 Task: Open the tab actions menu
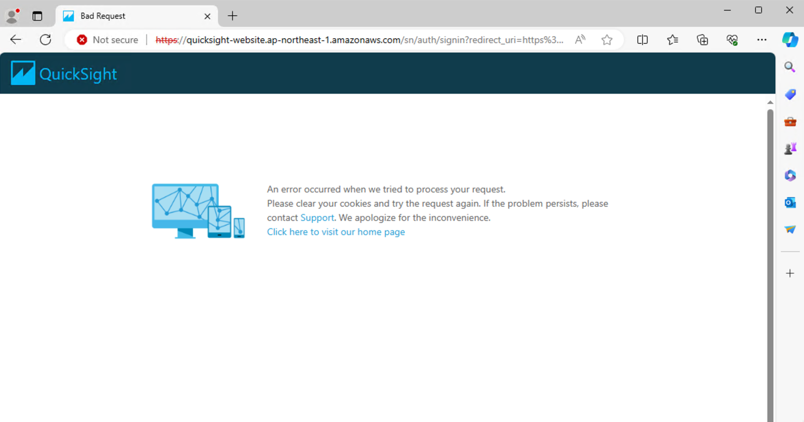[x=37, y=16]
